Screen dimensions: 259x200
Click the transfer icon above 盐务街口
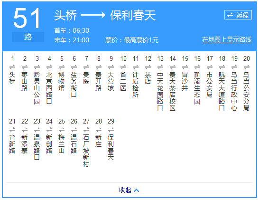point(74,67)
